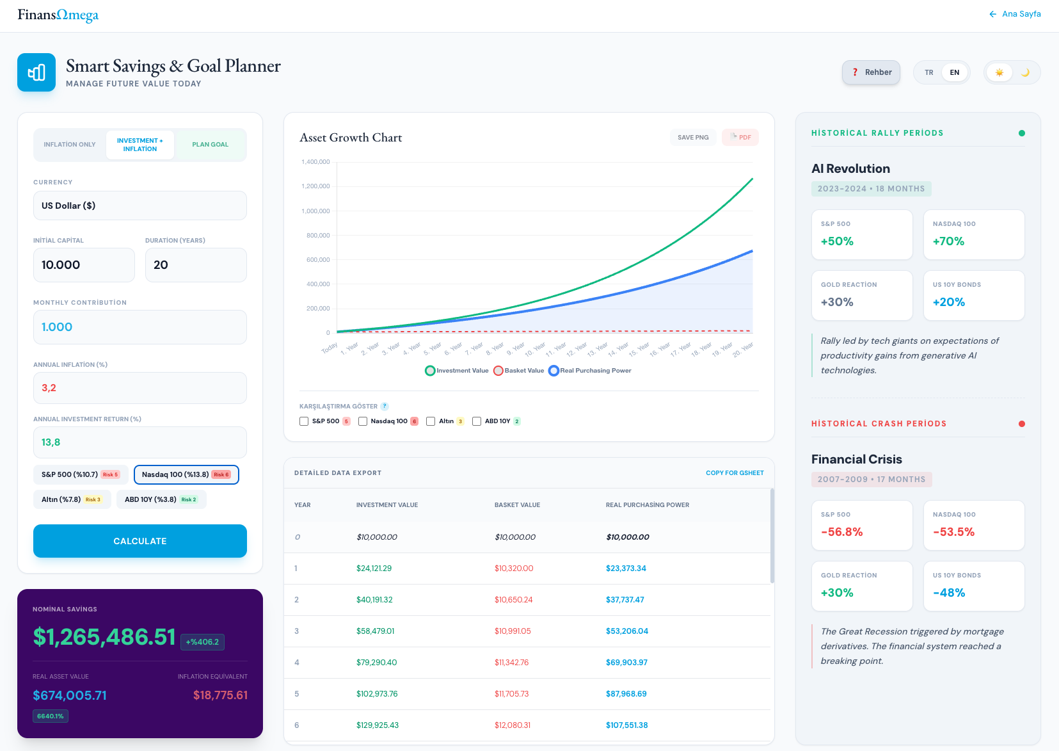Switch to the Inflation Only tab
This screenshot has height=751, width=1059.
[x=70, y=144]
